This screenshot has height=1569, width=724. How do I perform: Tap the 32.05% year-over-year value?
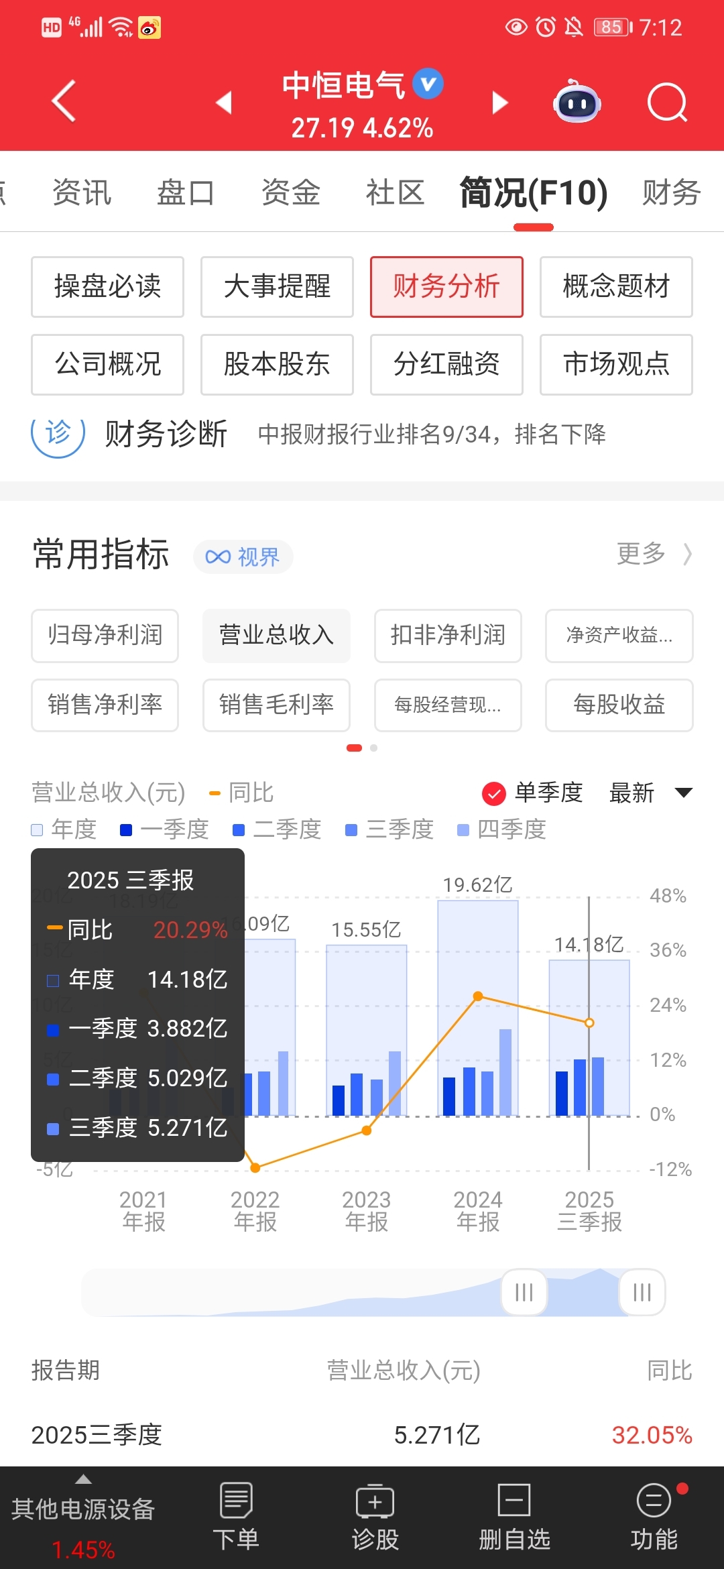[x=652, y=1435]
